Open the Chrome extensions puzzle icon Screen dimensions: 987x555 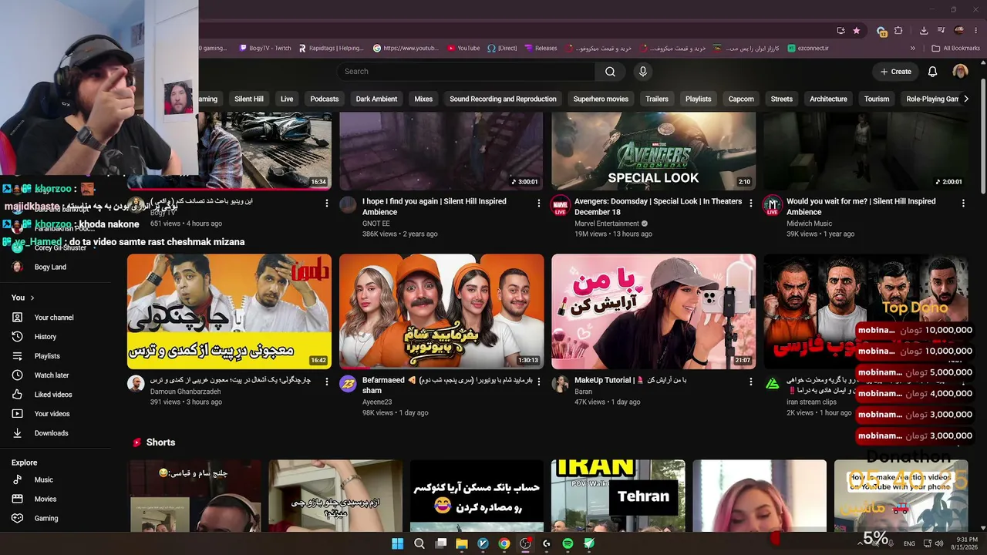pos(898,31)
